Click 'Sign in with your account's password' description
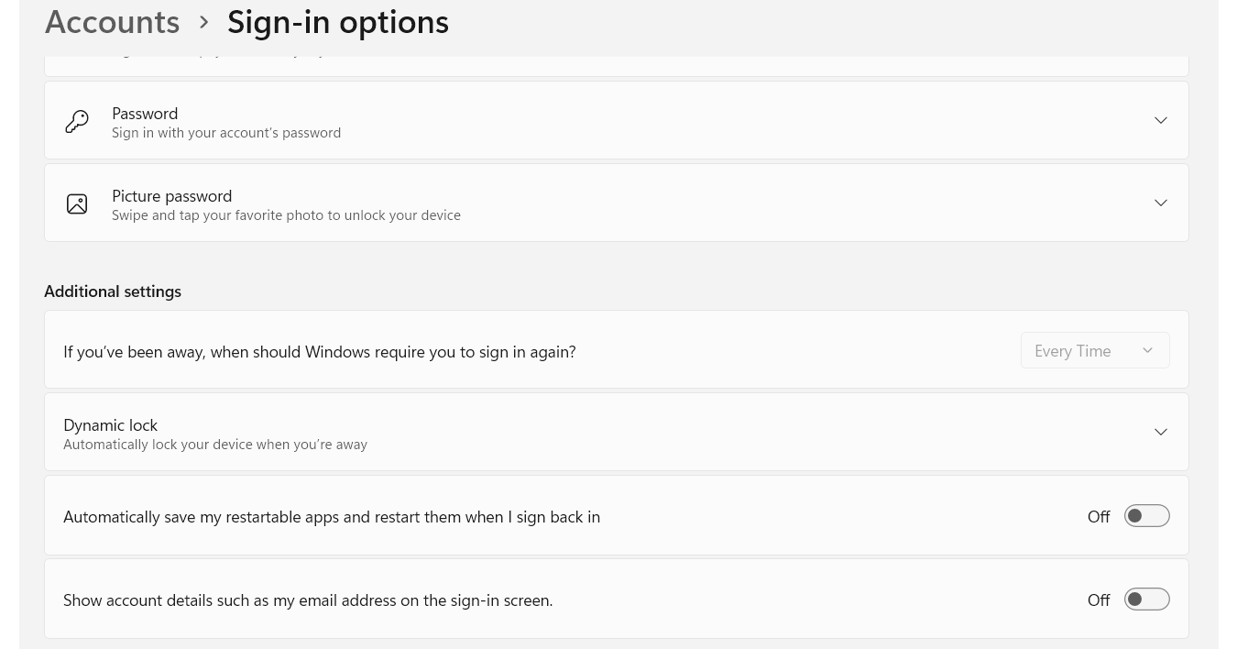This screenshot has height=649, width=1237. coord(226,133)
